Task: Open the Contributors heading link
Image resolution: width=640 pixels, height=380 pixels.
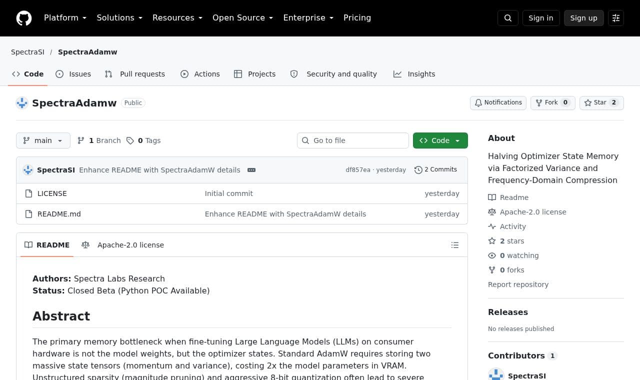Action: (522, 355)
